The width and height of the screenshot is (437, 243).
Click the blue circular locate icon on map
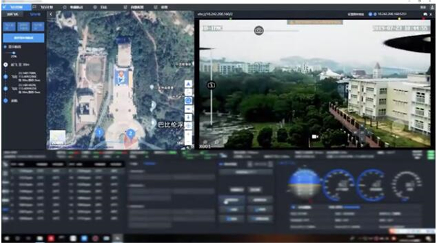188,100
